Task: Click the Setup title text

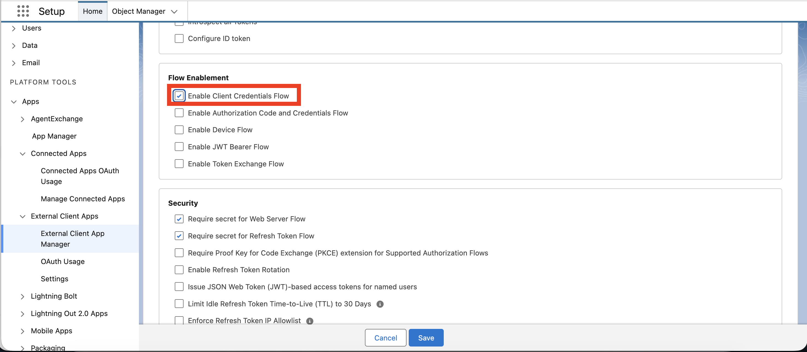Action: (x=52, y=11)
